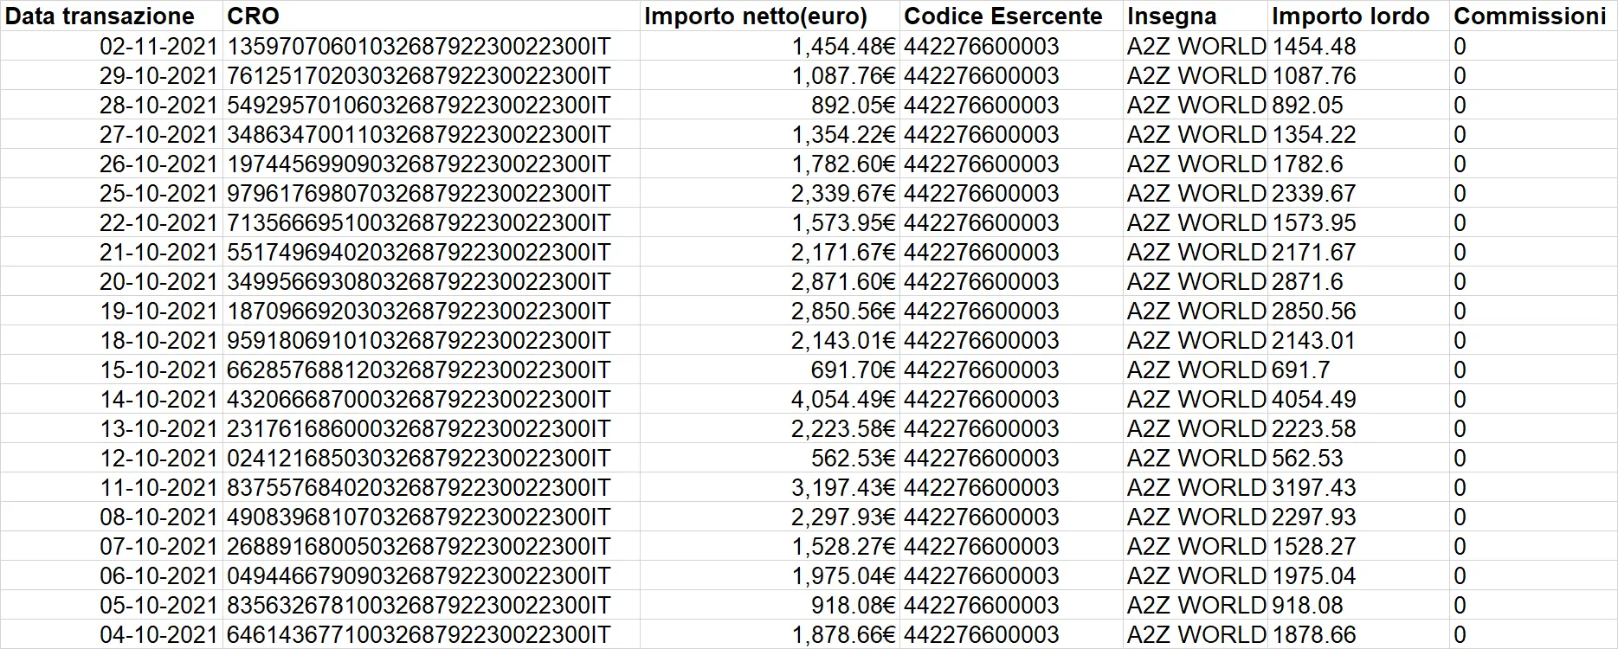This screenshot has width=1618, height=649.
Task: Select the "Importo lordo" header cell
Action: 1350,16
